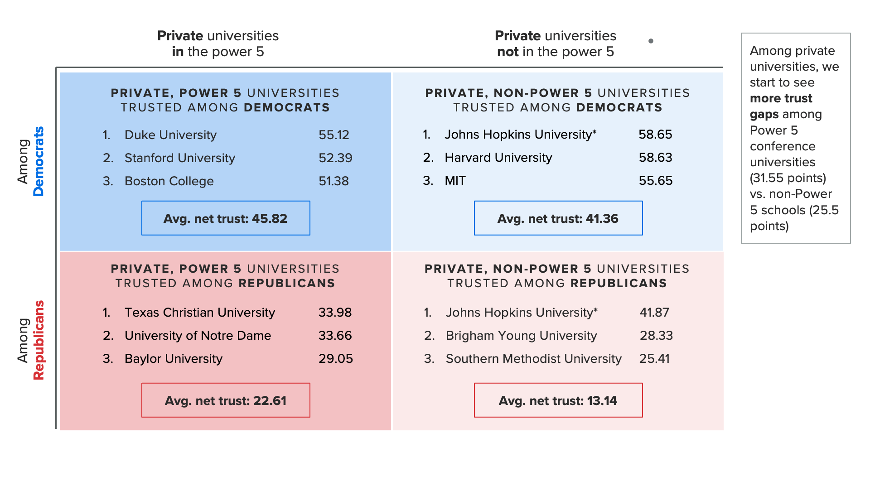Screen dimensions: 870x487
Task: Click 'Private universities not in the power 5' header
Action: pyautogui.click(x=555, y=43)
